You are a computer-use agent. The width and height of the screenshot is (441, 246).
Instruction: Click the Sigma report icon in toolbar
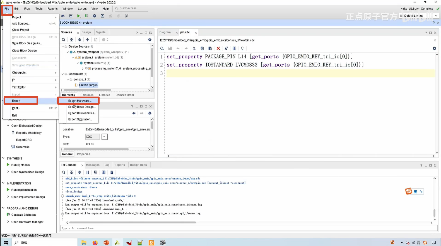103,16
